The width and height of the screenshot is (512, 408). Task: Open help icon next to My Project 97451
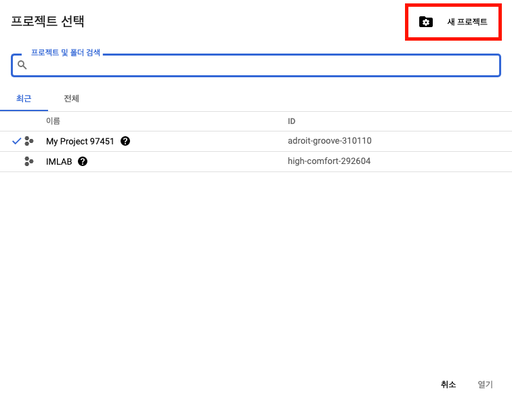pos(125,141)
